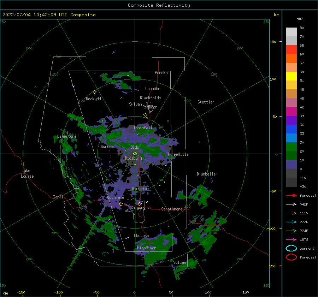This screenshot has width=318, height=297.
Task: Click the Sundre town label
Action: 107,146
